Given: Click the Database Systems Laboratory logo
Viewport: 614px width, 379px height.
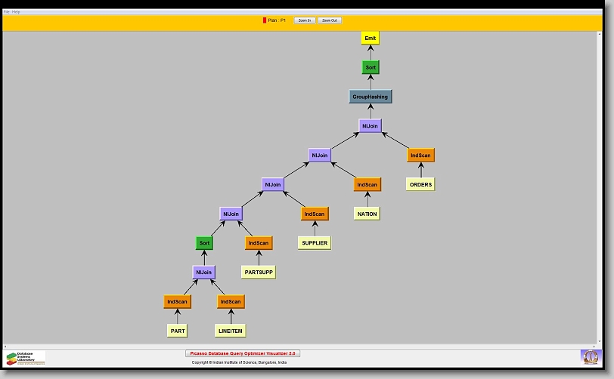Looking at the screenshot, I should (x=26, y=357).
